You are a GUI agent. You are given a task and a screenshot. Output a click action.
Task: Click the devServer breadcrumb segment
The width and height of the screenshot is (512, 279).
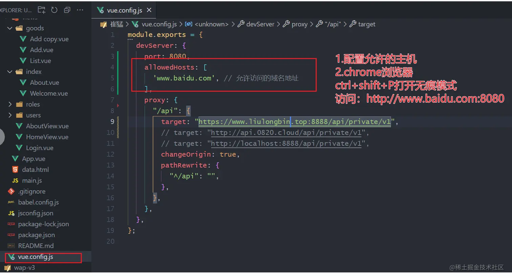260,24
